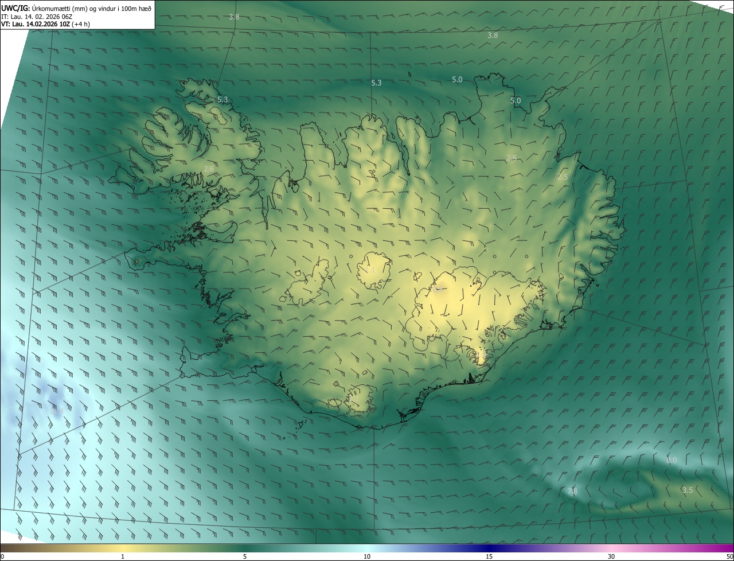Select the 2.5 value label in east Iceland
Screen dimensions: 734x561
tap(563, 177)
